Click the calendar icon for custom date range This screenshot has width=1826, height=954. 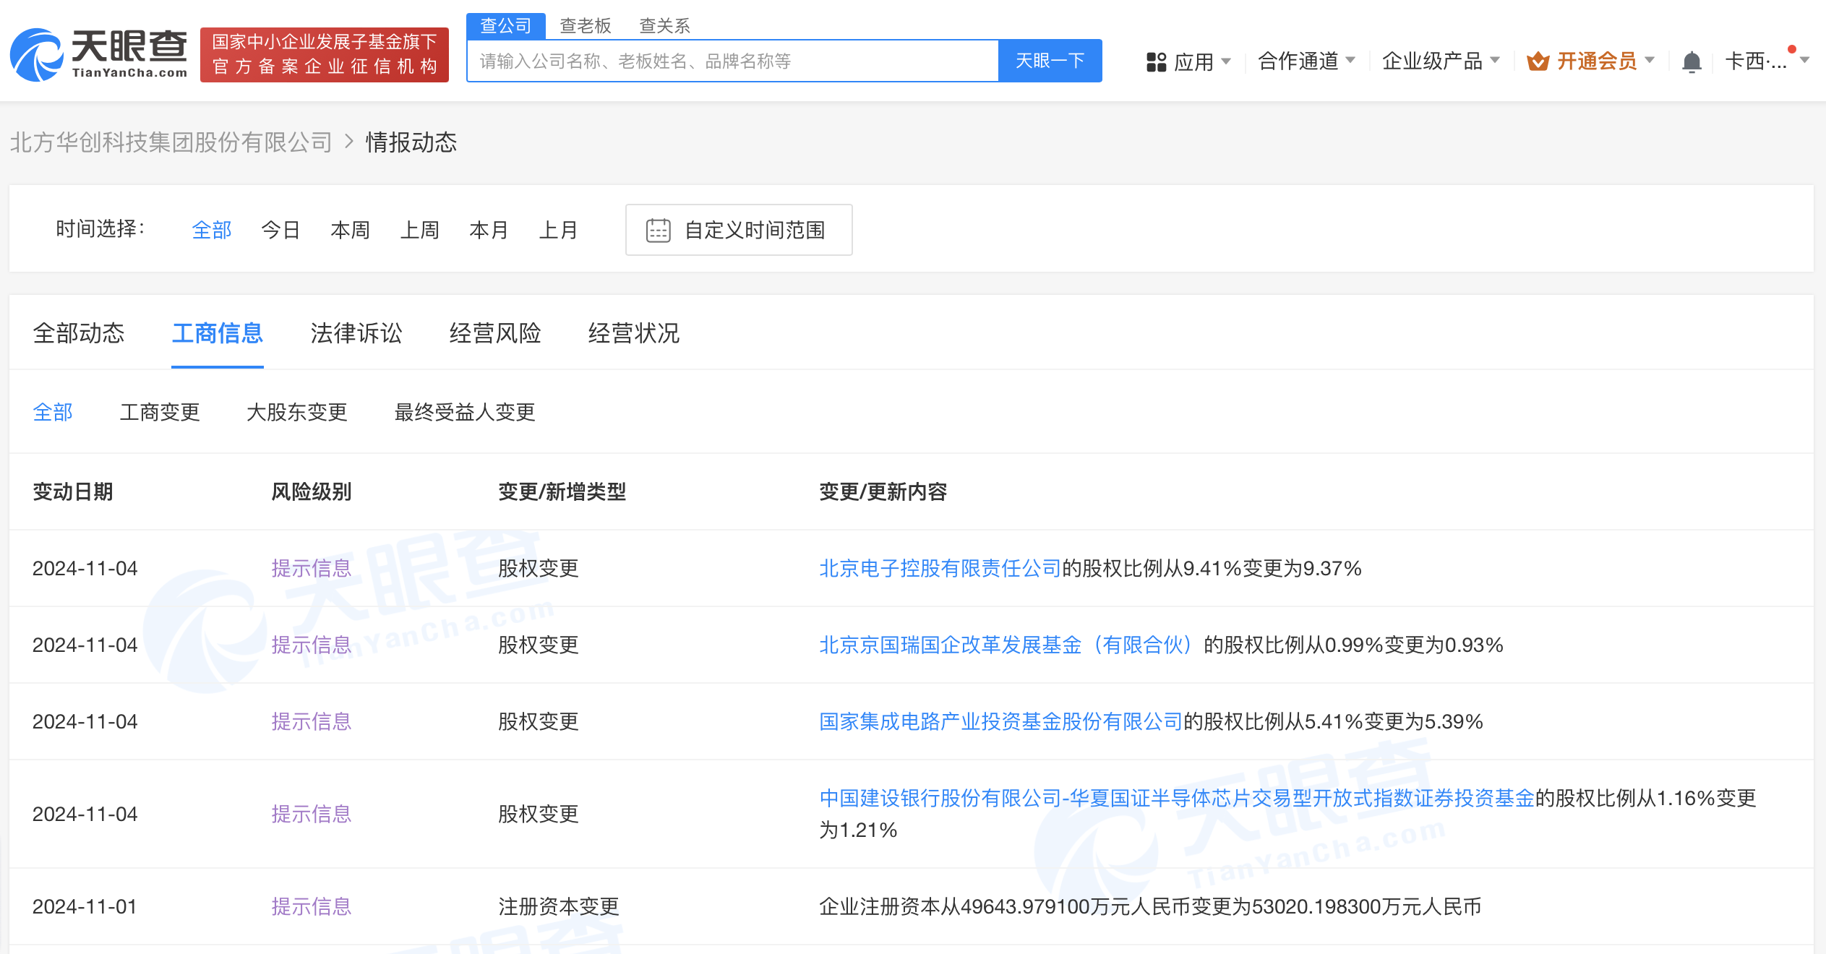(658, 231)
